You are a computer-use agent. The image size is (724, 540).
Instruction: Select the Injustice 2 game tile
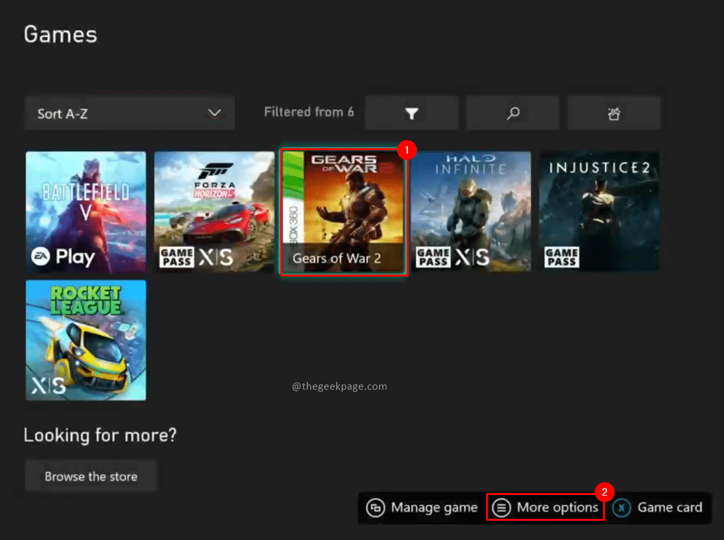(x=599, y=212)
